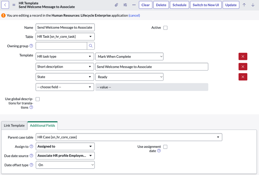The height and width of the screenshot is (175, 259).
Task: Click the orange warning info icon
Action: click(x=3, y=15)
